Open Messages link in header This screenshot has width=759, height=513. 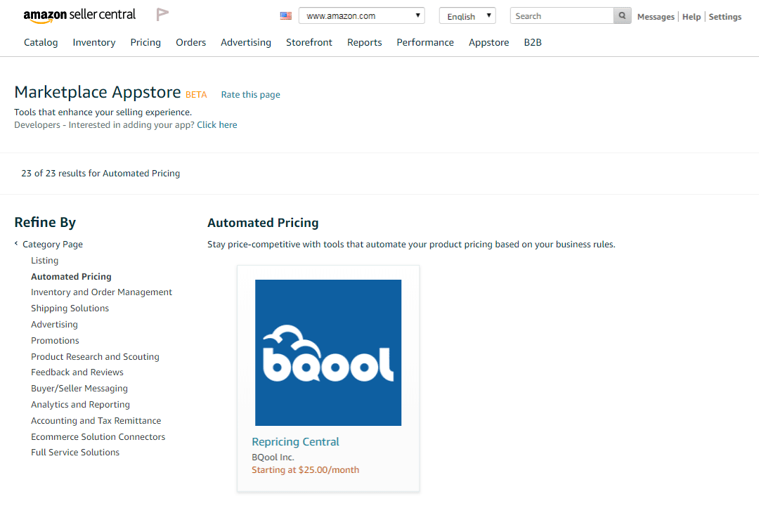[656, 16]
